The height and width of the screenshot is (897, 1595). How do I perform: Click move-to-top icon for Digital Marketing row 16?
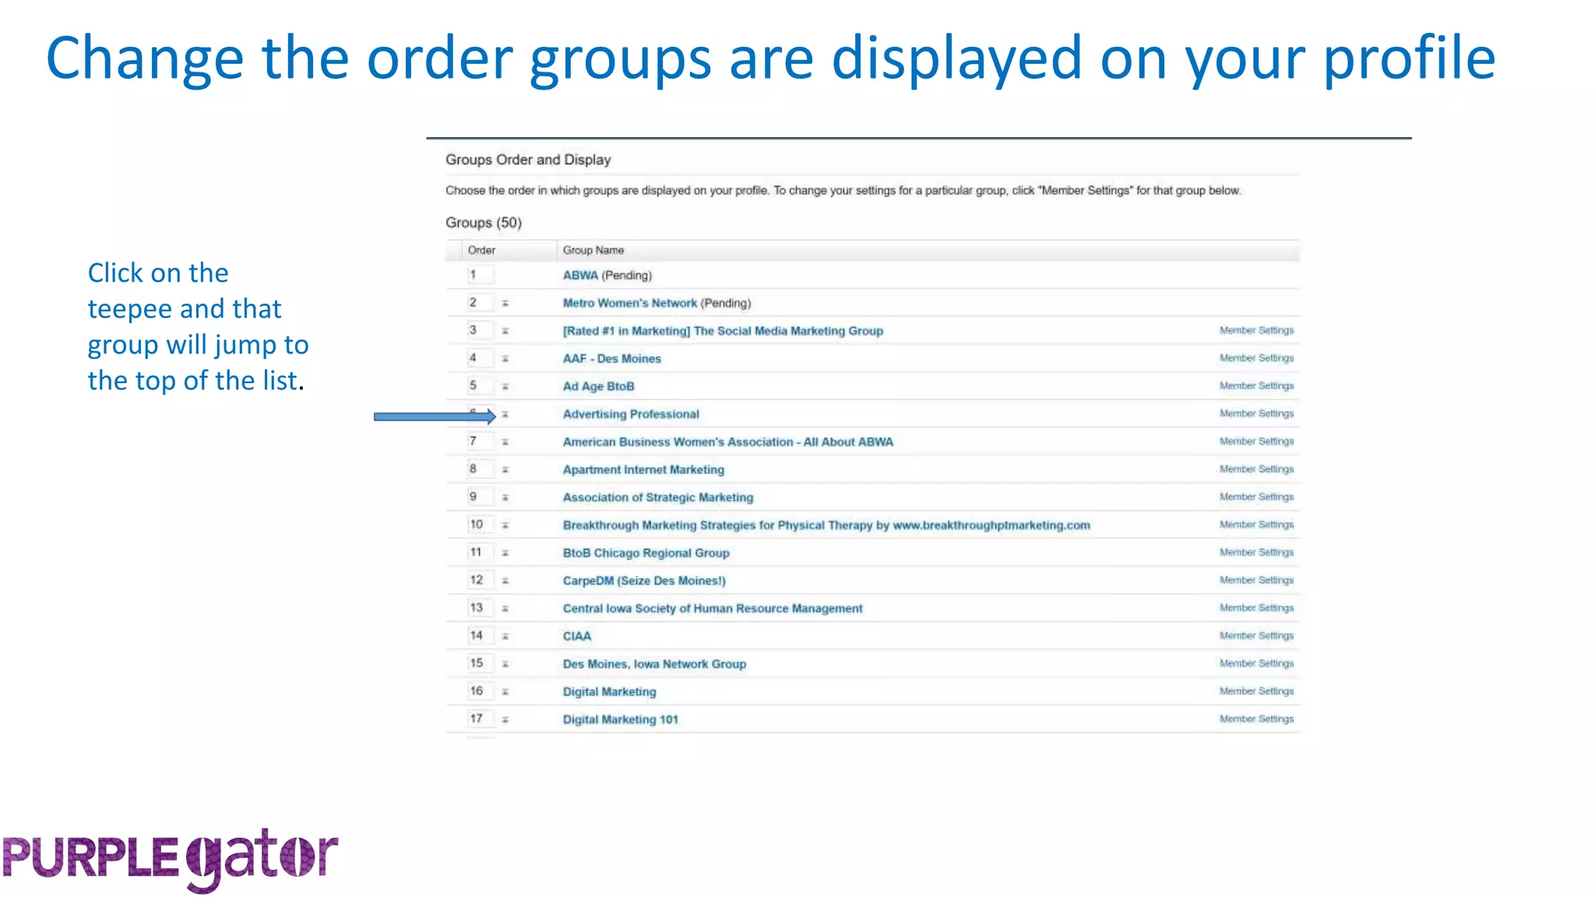point(505,692)
